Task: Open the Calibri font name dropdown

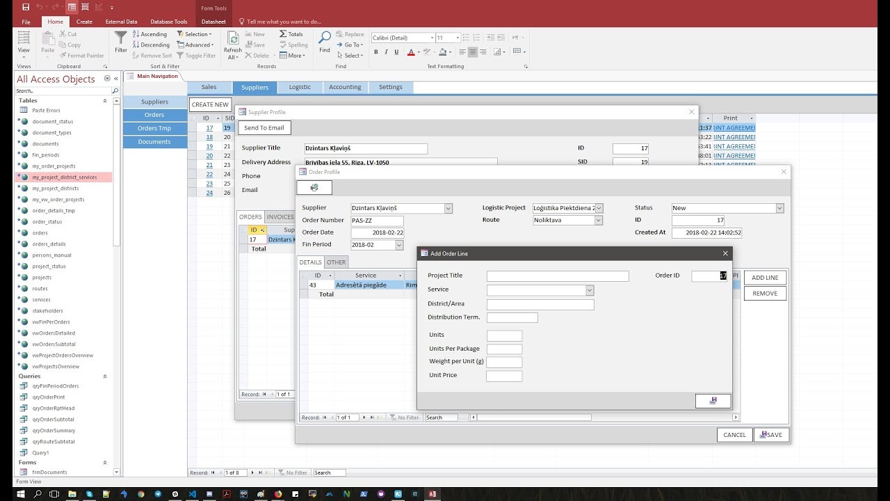Action: pyautogui.click(x=430, y=38)
